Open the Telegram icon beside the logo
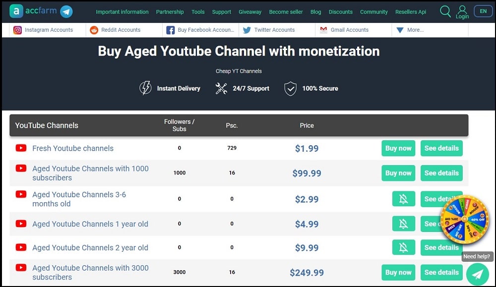Screen dimensions: 496x287 click(66, 12)
